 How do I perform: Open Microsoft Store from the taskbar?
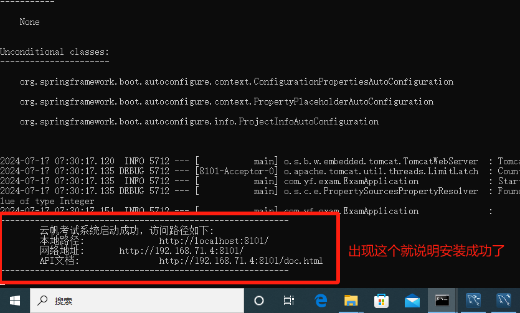pos(382,301)
